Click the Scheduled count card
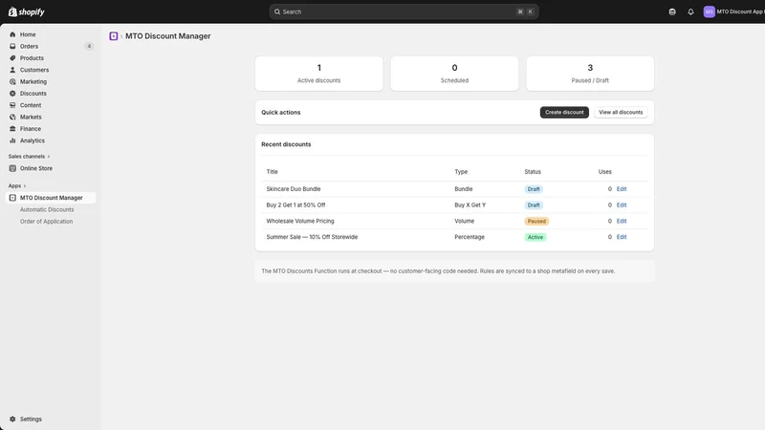765x430 pixels. (454, 74)
